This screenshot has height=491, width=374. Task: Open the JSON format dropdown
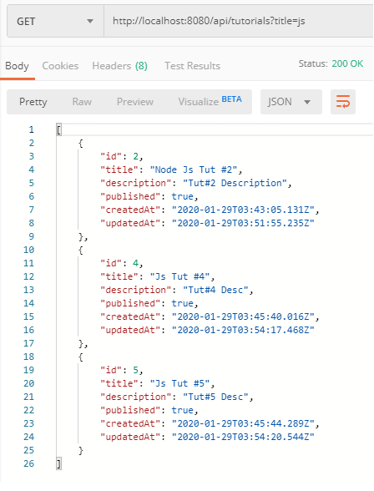[x=291, y=102]
